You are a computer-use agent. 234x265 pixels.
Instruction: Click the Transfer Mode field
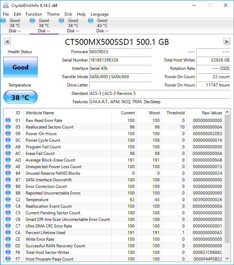(x=120, y=76)
